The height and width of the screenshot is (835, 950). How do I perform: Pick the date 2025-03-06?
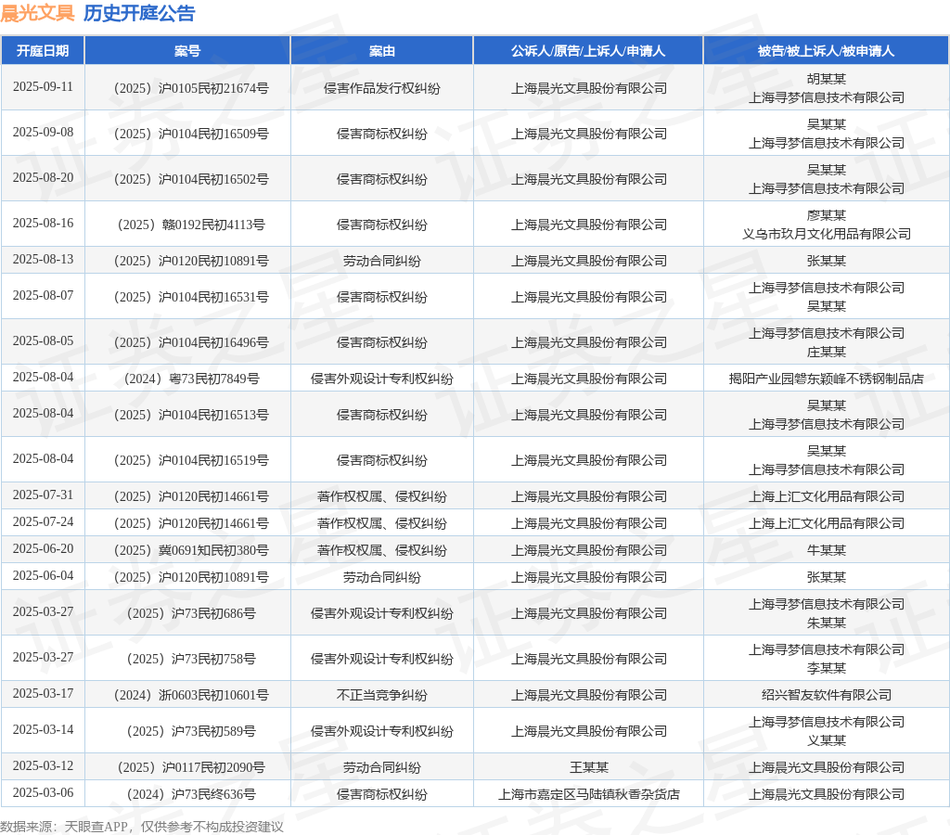coord(43,792)
